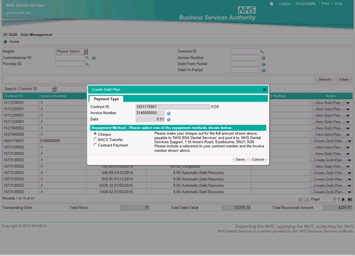Click the Commissioner ID input field

[70, 58]
